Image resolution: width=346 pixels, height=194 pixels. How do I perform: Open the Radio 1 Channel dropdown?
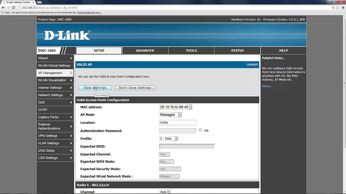coord(165,192)
